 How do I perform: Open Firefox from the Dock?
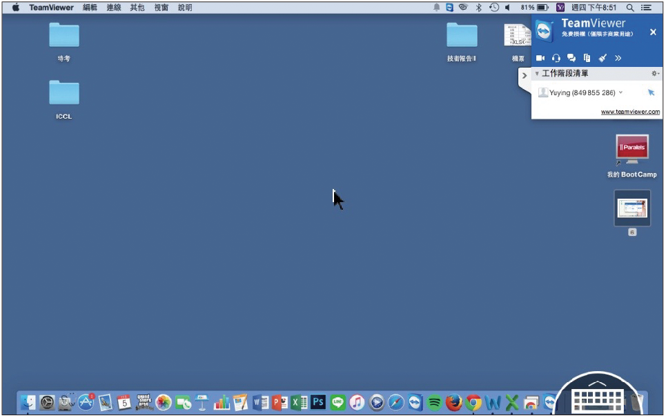coord(454,402)
